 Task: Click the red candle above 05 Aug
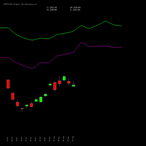coord(60,82)
